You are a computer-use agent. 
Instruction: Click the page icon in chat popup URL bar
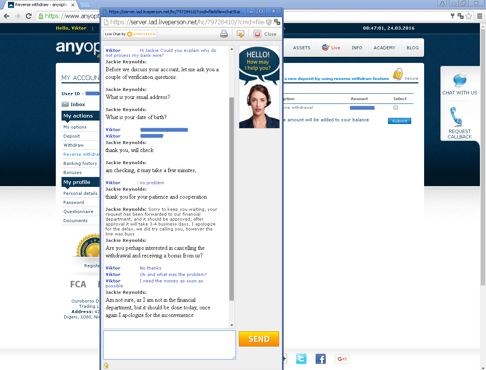click(x=106, y=22)
